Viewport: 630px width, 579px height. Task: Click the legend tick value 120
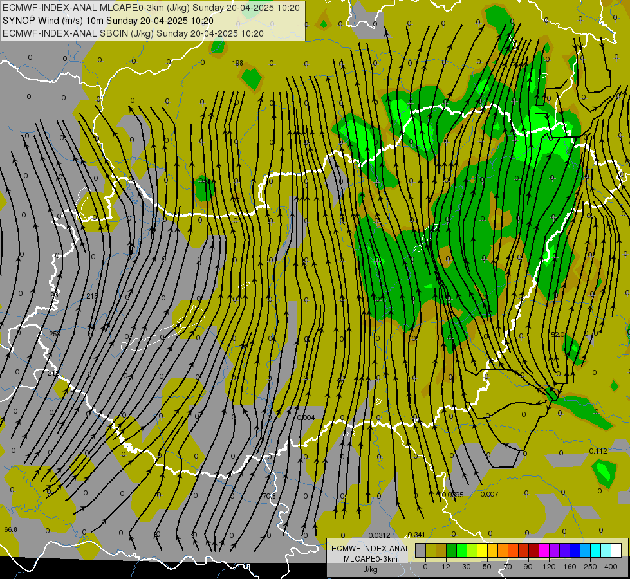coord(549,567)
